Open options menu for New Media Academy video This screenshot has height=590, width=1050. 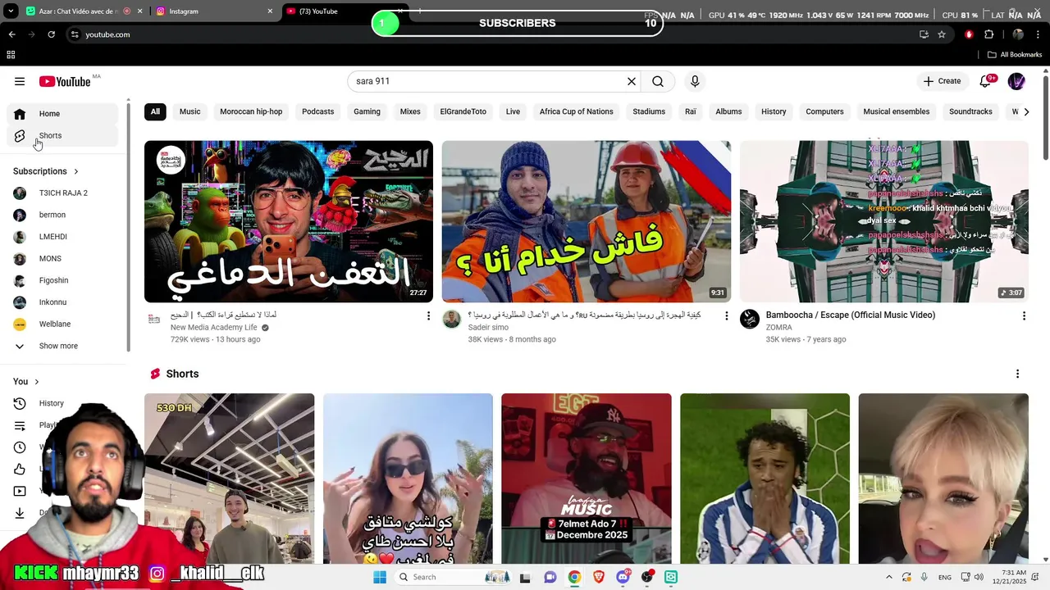coord(428,315)
